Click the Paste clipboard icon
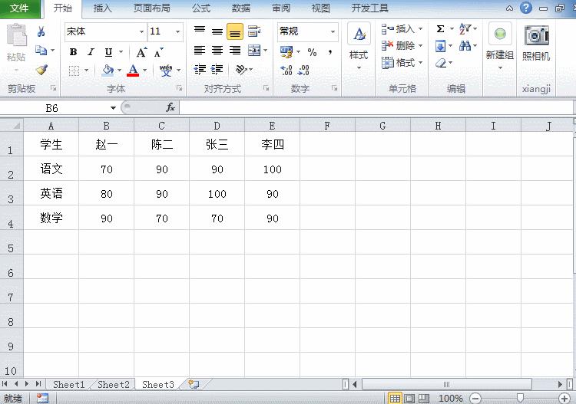The width and height of the screenshot is (576, 404). click(17, 35)
